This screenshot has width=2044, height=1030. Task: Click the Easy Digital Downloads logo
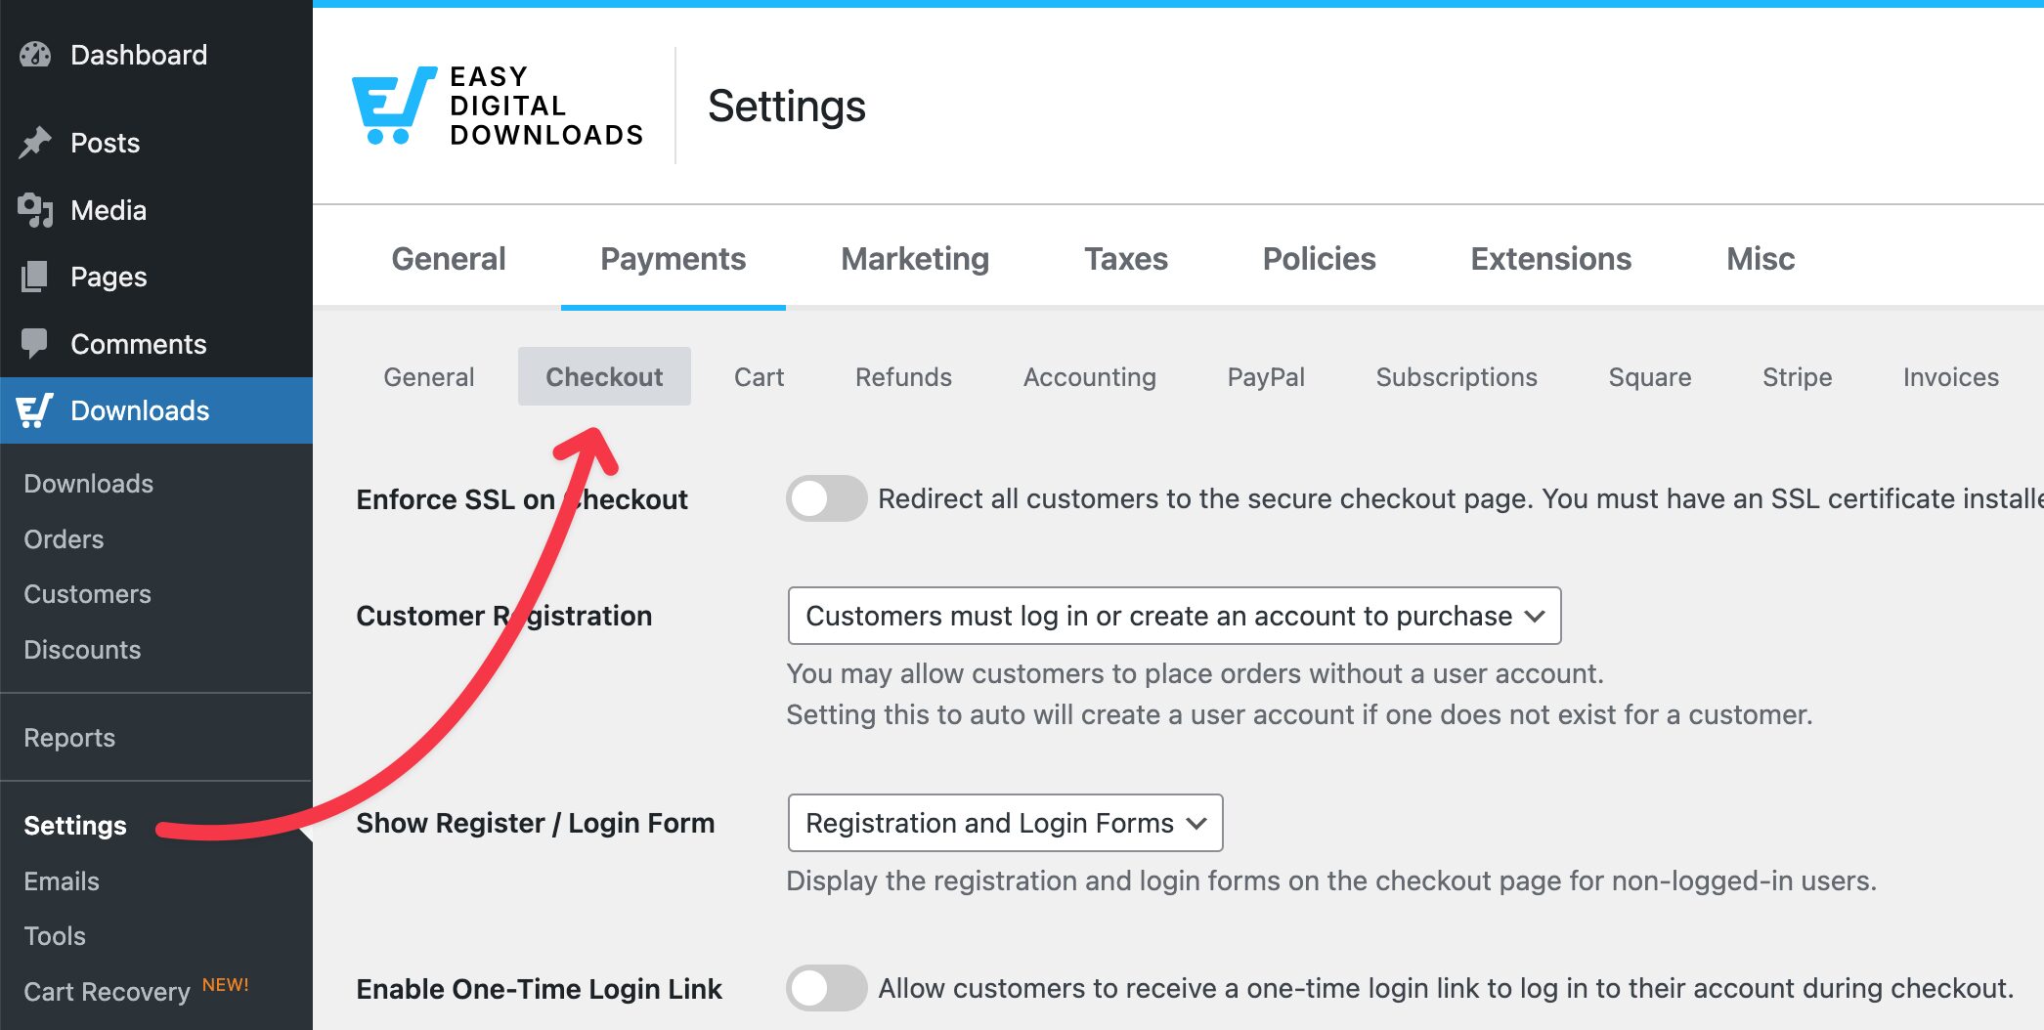pyautogui.click(x=498, y=106)
